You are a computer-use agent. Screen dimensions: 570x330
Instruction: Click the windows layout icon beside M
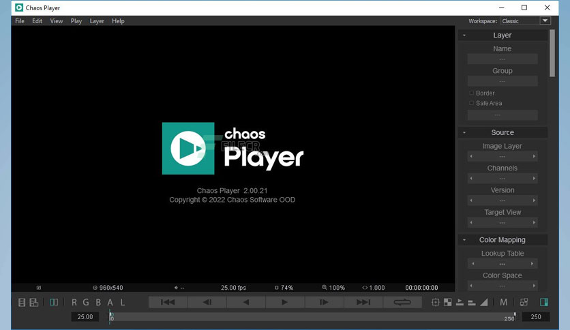pos(524,302)
